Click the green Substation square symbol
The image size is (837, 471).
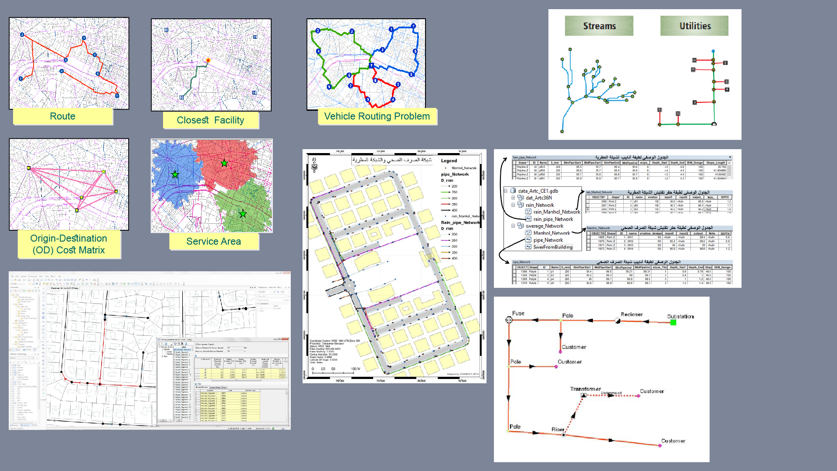point(673,322)
